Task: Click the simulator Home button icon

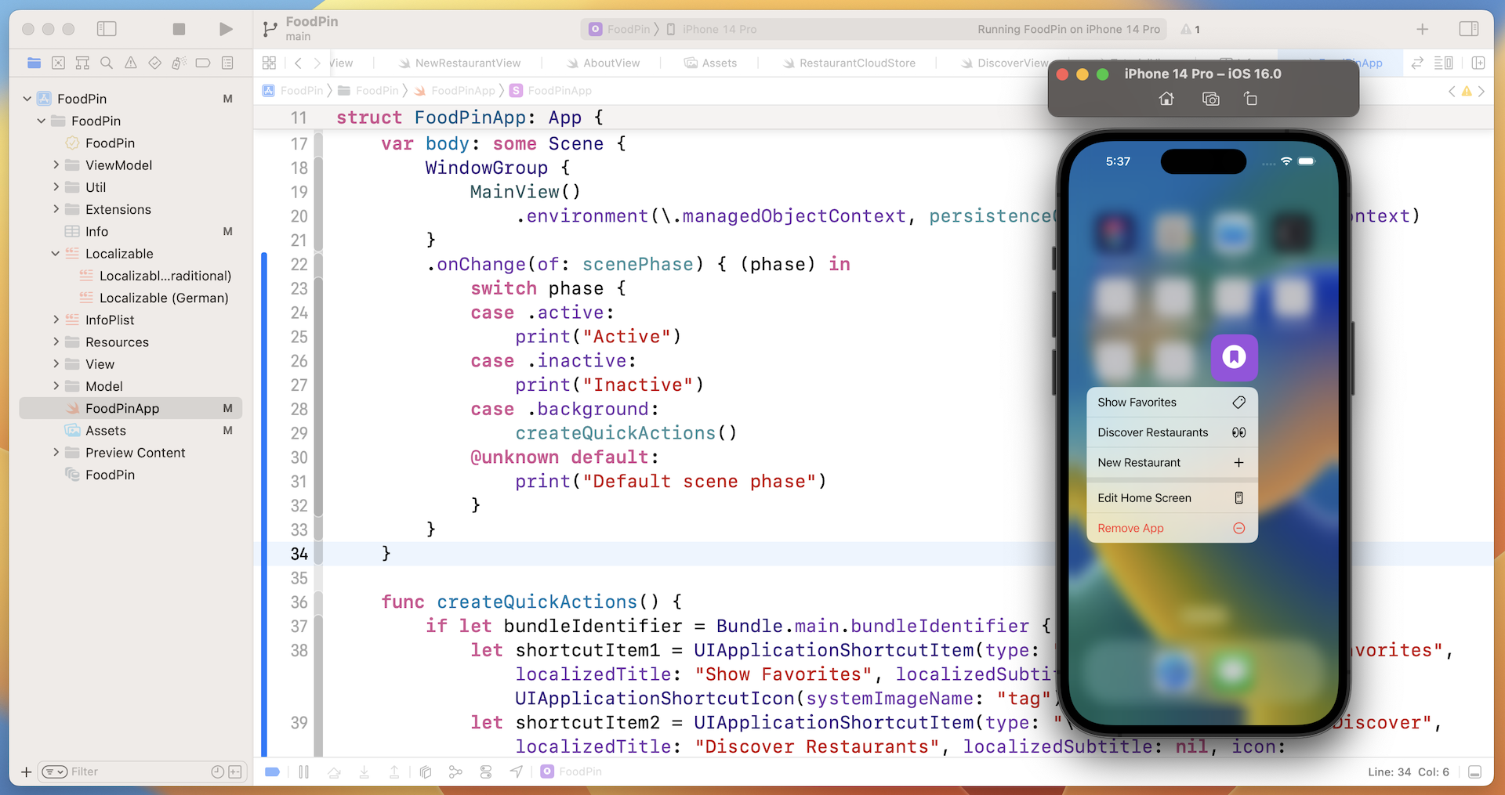Action: tap(1166, 99)
